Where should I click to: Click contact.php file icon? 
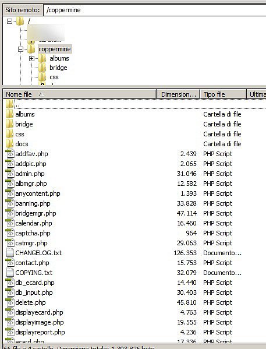(10, 263)
